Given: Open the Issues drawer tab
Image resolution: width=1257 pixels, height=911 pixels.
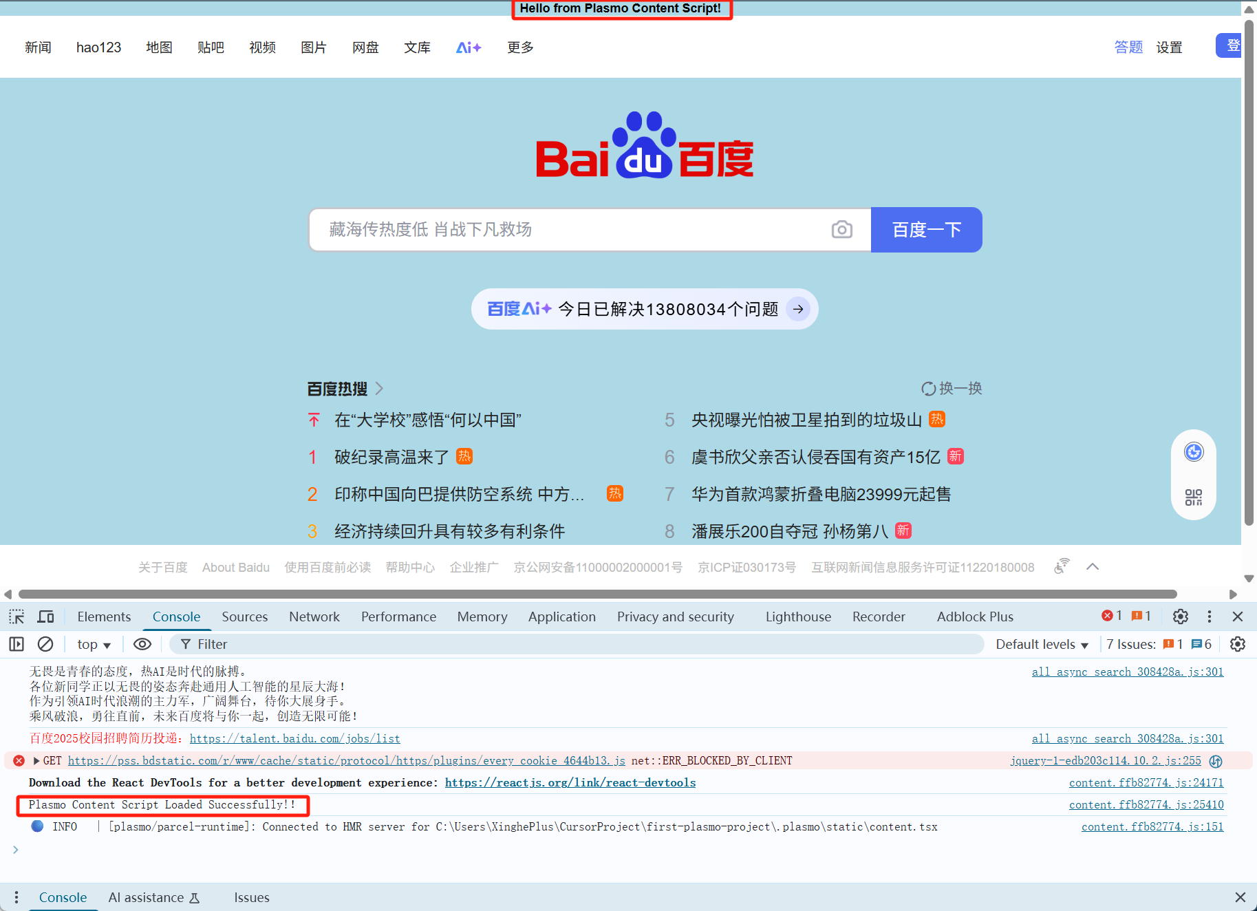Looking at the screenshot, I should (252, 897).
